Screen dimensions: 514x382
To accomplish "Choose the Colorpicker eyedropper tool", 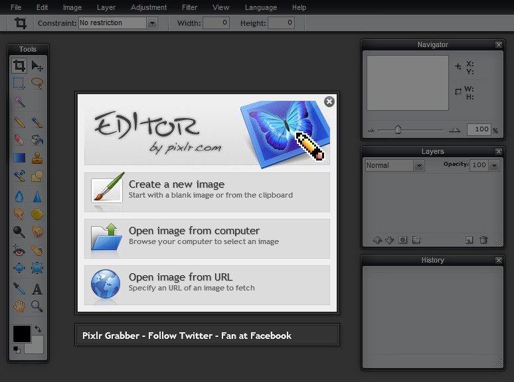I will 19,288.
